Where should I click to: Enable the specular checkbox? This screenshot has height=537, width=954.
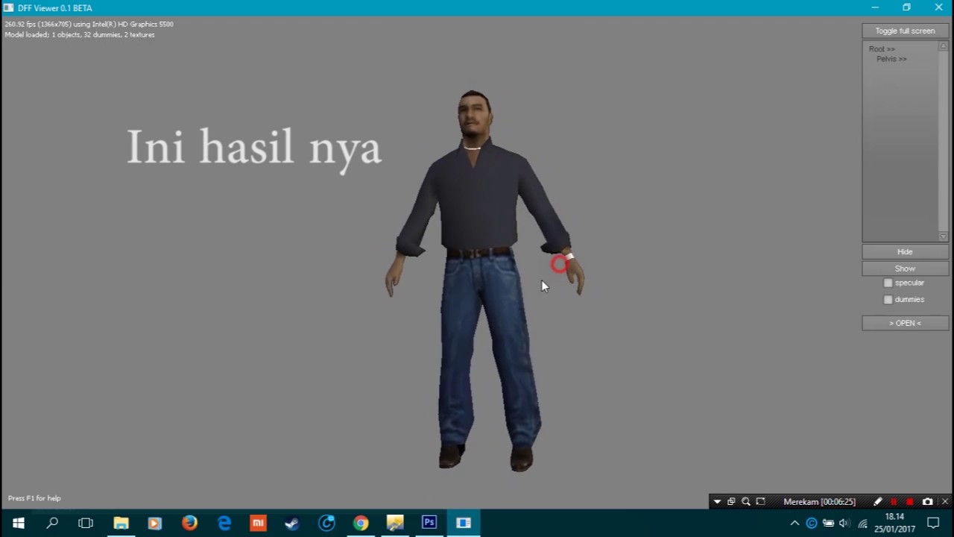click(888, 283)
